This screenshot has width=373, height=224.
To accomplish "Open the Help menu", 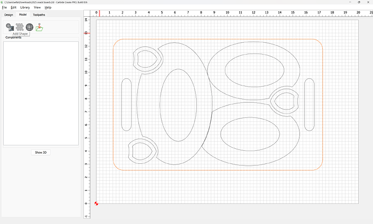I will pyautogui.click(x=48, y=8).
